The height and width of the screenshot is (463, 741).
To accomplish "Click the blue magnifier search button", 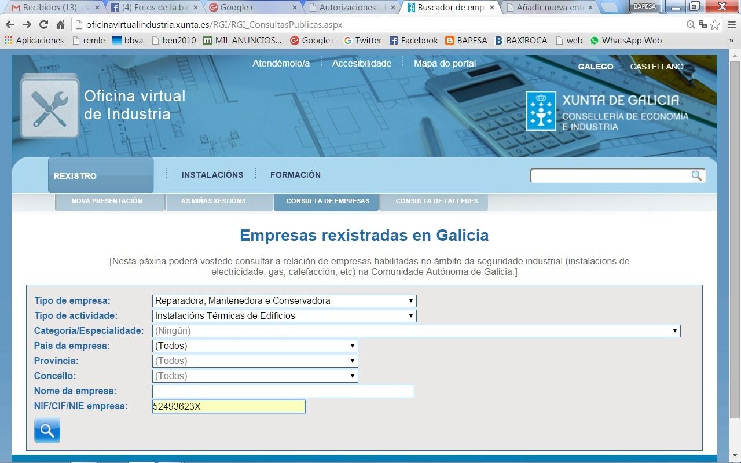I will (47, 431).
